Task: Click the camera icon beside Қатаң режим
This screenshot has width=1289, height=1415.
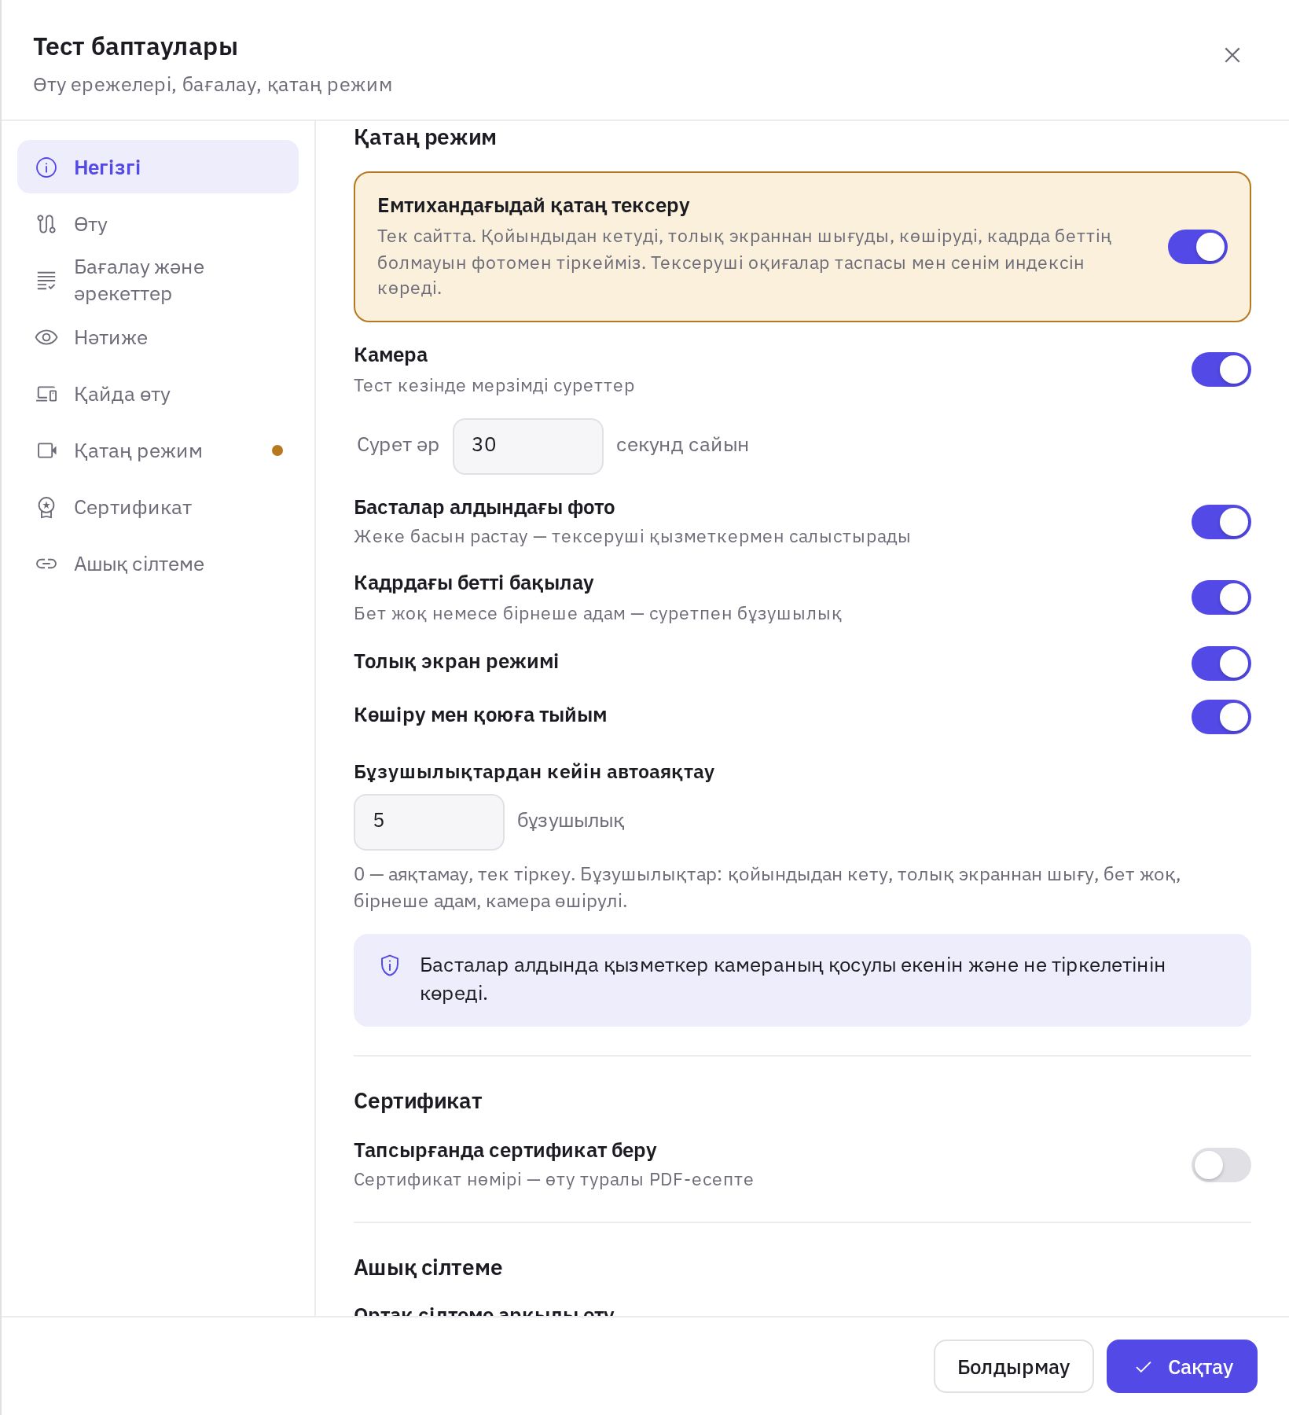Action: tap(46, 450)
